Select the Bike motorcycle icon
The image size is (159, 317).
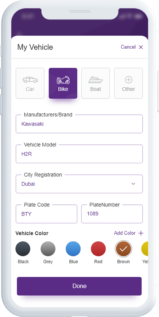[x=63, y=80]
